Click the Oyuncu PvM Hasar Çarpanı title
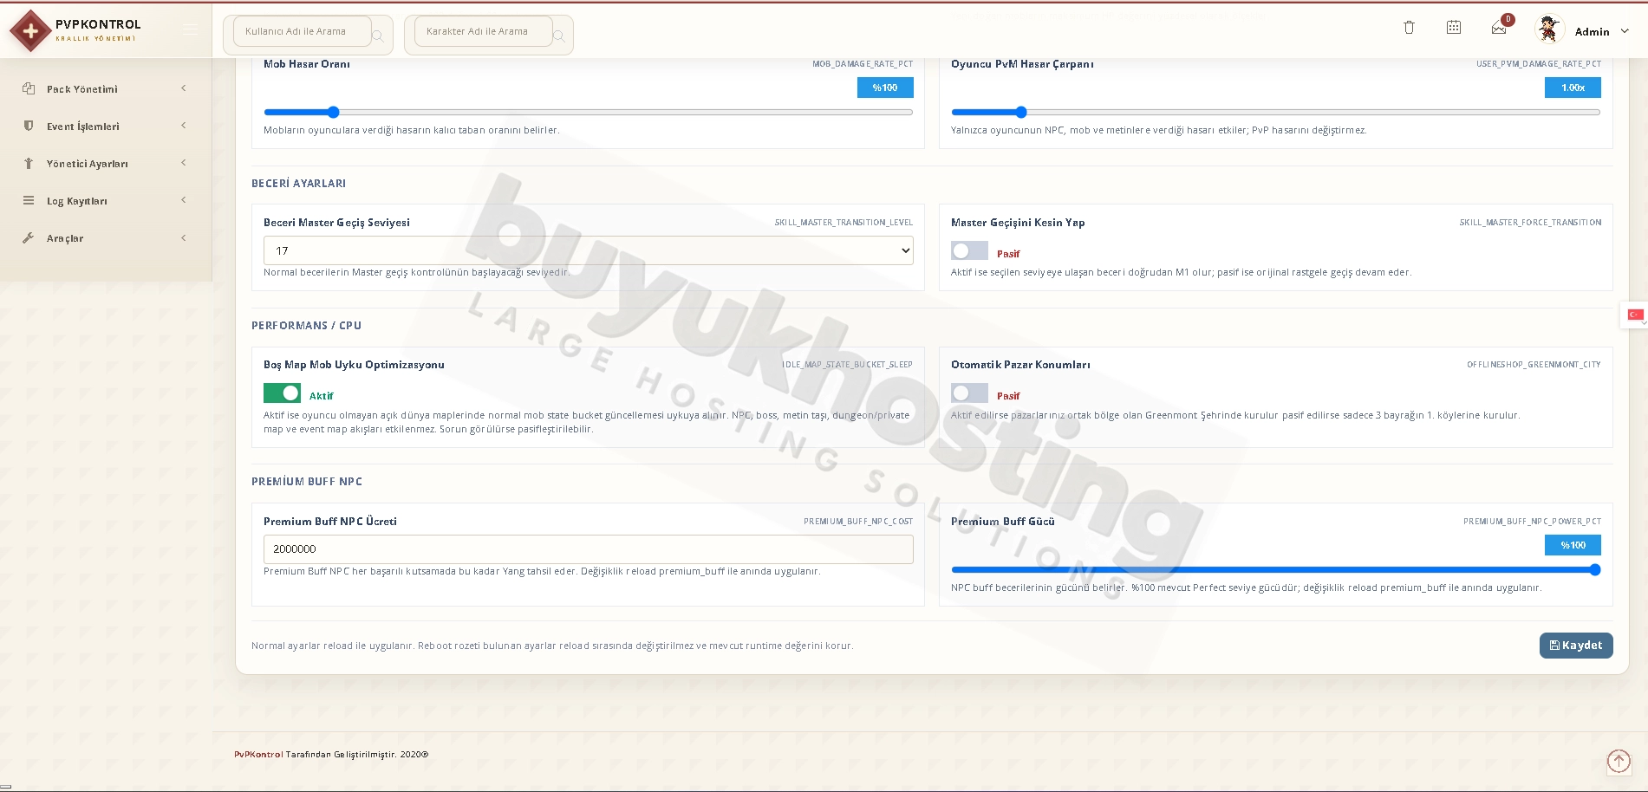The height and width of the screenshot is (792, 1648). click(1022, 64)
